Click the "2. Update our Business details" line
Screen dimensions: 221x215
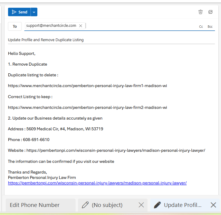[x=55, y=118]
